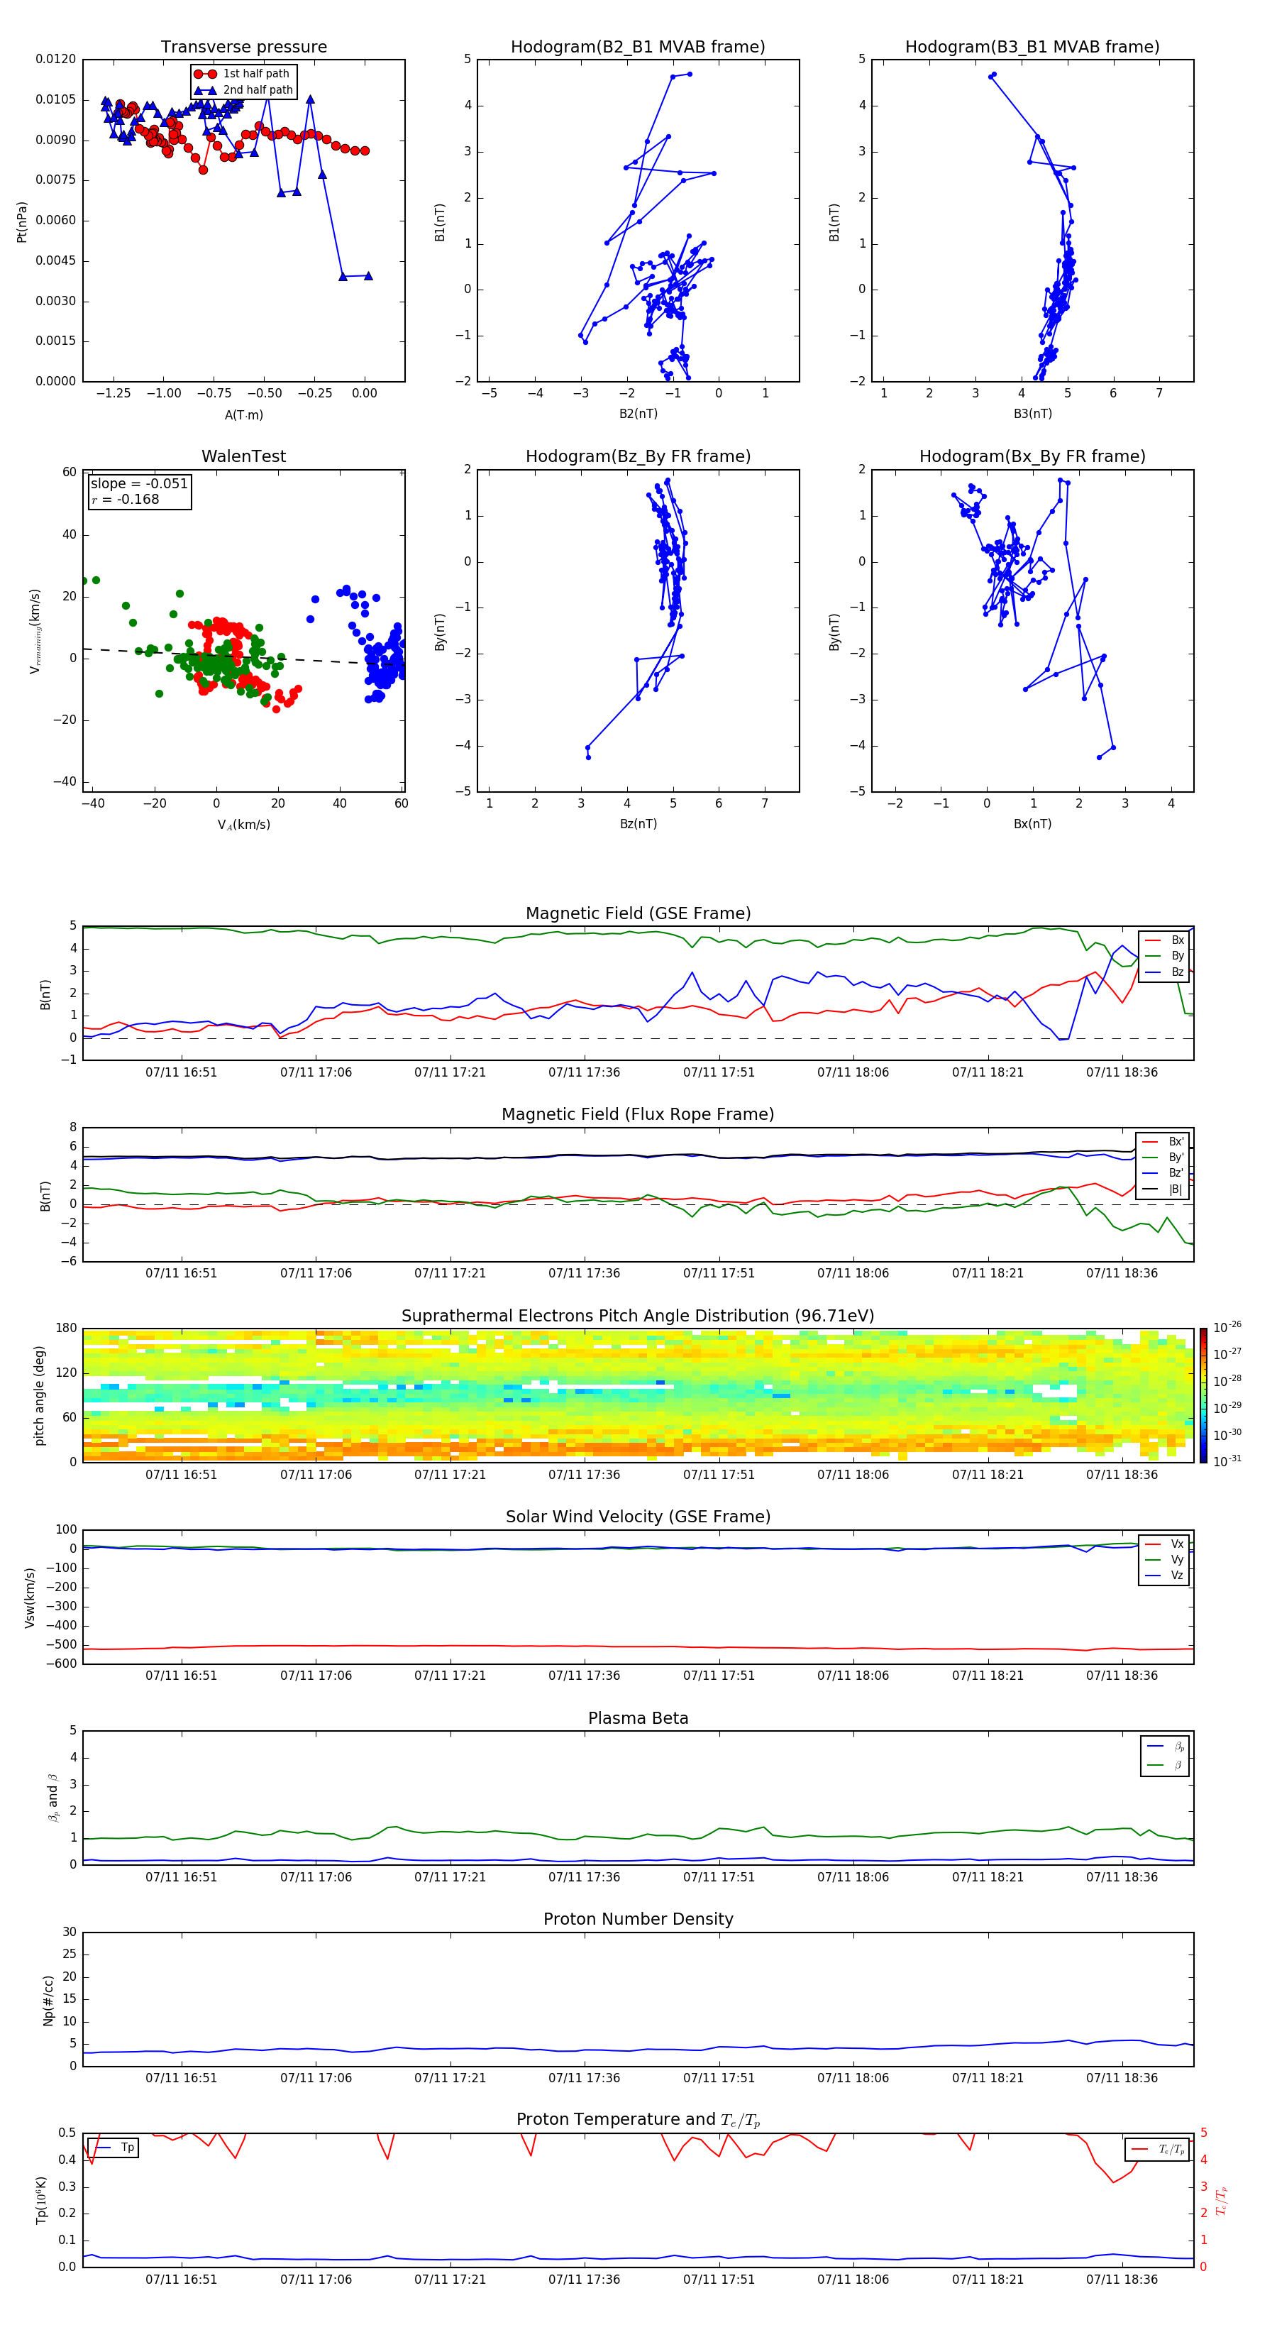Click the "Proton Number Density" title
Screen dimensions: 1277x2342
638,1919
